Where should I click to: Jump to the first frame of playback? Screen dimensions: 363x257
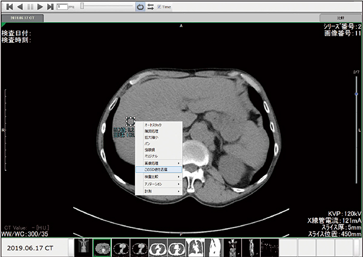click(9, 7)
